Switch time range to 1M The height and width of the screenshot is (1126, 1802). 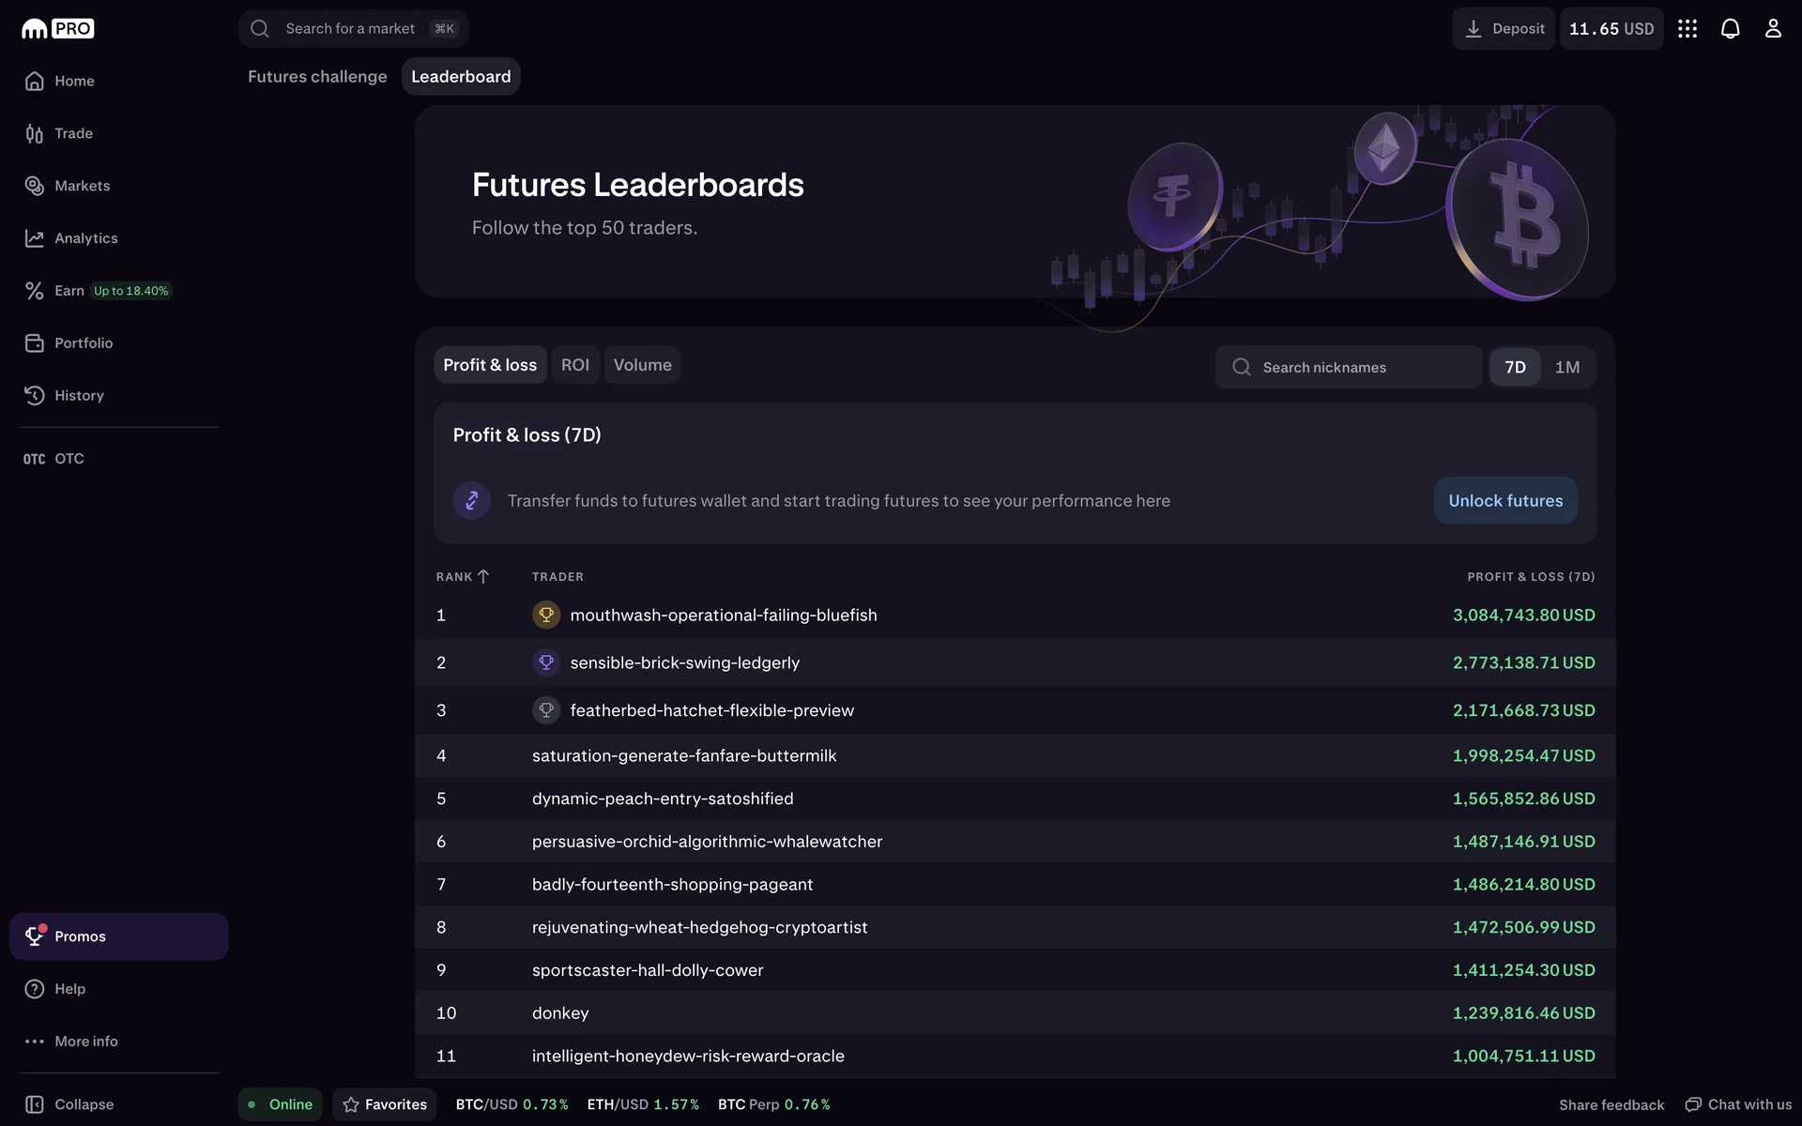tap(1566, 367)
